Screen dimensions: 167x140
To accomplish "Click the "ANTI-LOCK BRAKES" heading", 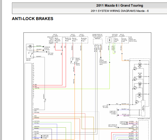I will [x=33, y=19].
